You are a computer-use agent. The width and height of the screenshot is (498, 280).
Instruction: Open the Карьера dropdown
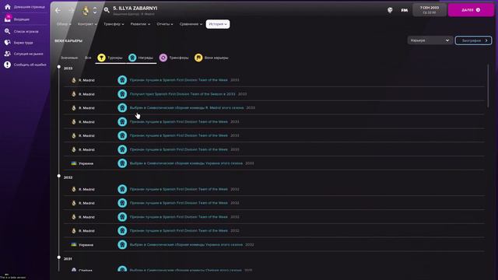(430, 40)
